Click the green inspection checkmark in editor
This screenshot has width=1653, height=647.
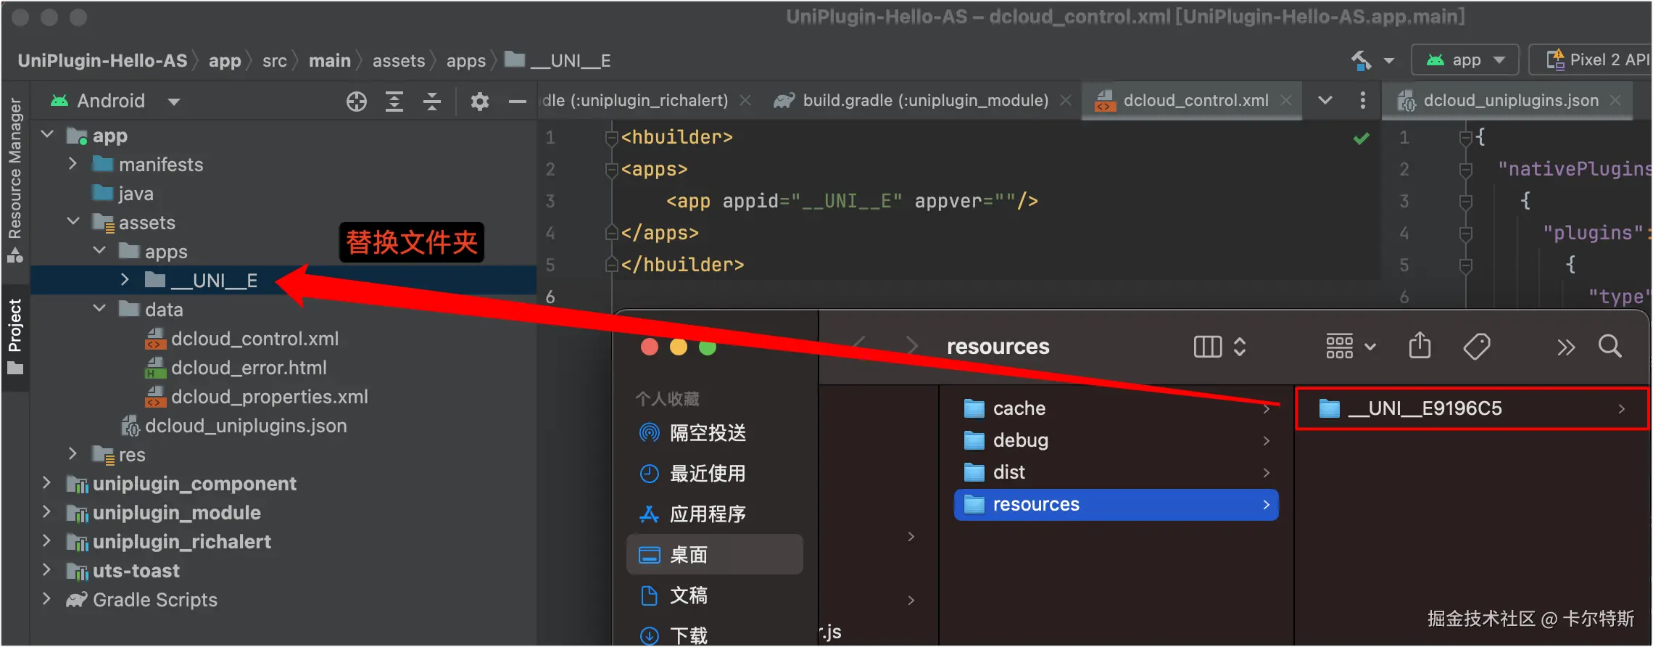pyautogui.click(x=1362, y=138)
